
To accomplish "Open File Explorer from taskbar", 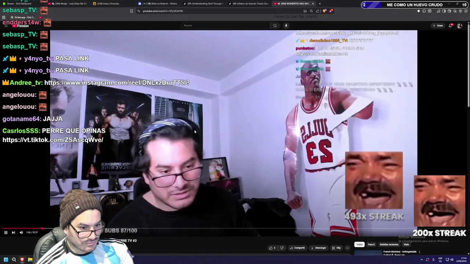I will coord(30,260).
